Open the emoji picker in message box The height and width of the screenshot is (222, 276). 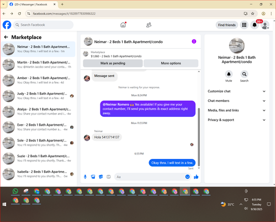187,177
